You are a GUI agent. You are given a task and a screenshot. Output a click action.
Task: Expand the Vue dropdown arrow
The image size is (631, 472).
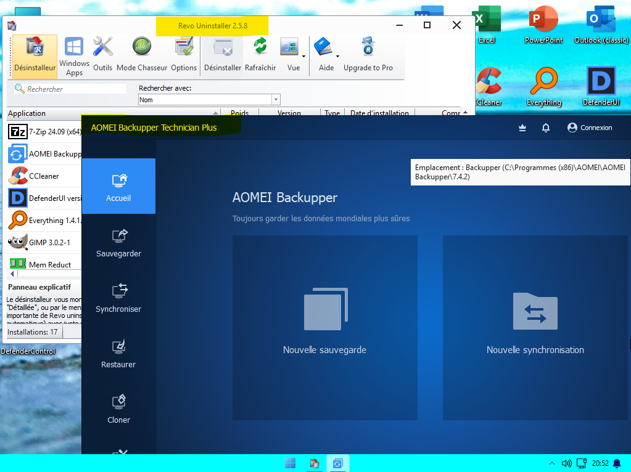point(304,56)
